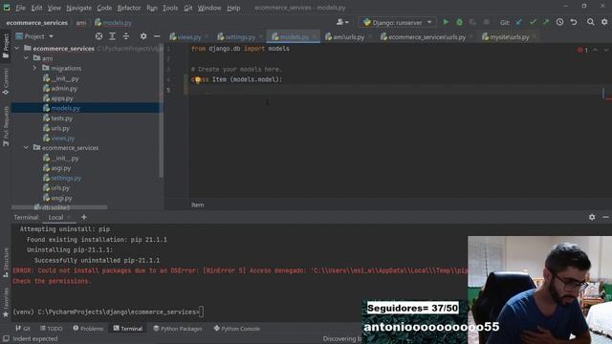Open the Python Packages tool window
Screen dimensions: 612x344
tap(178, 329)
